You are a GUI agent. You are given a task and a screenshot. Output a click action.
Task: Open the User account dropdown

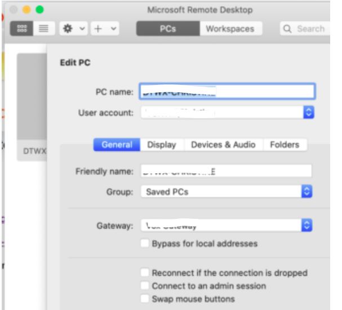coord(227,113)
